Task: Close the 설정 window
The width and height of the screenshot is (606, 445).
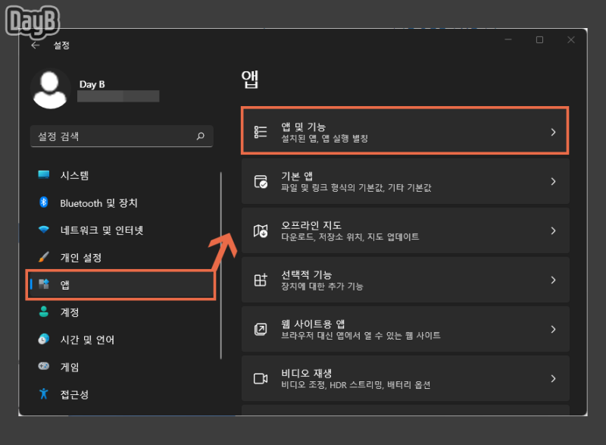Action: coord(571,39)
